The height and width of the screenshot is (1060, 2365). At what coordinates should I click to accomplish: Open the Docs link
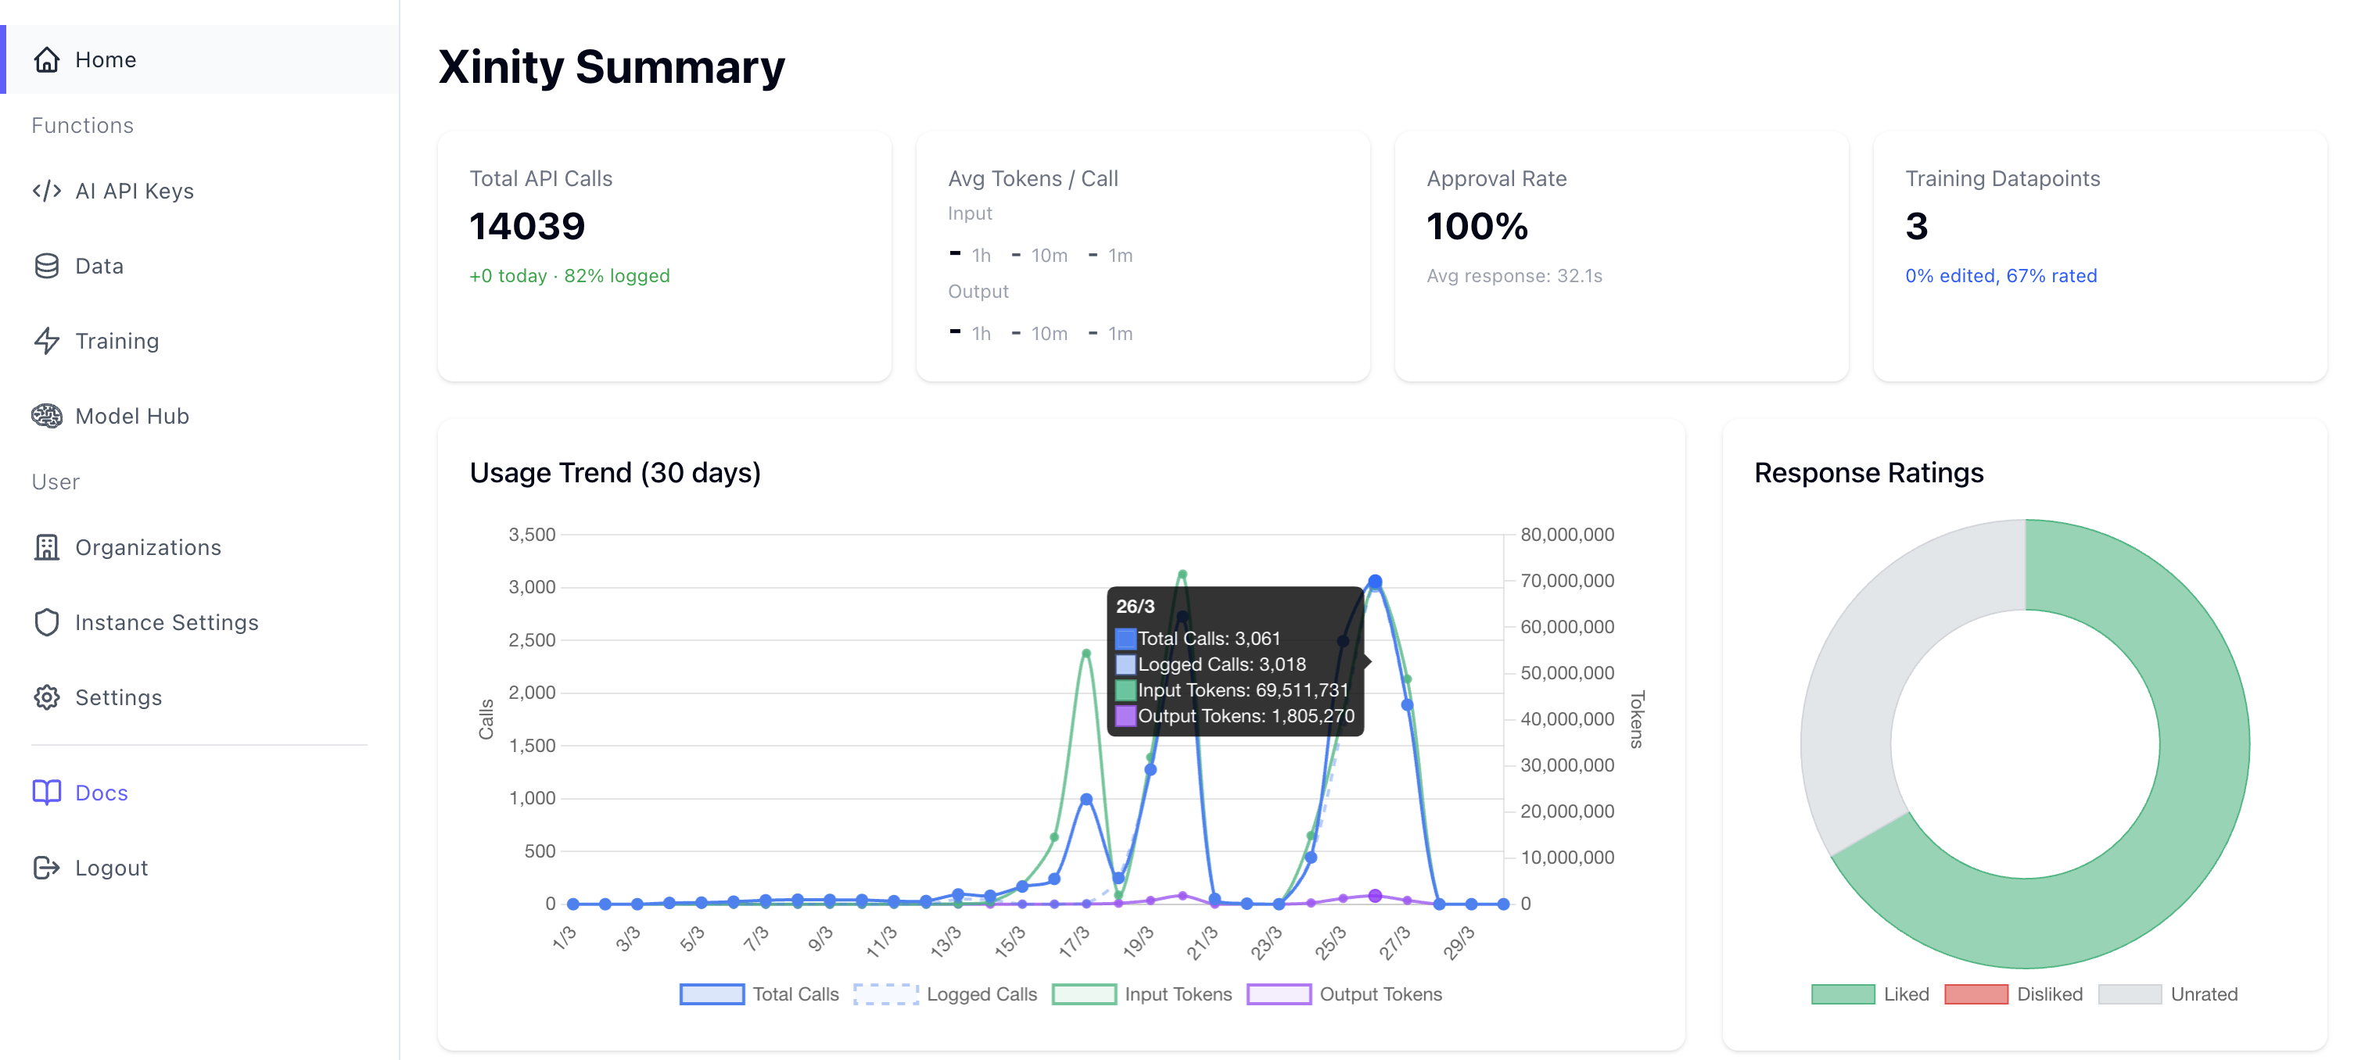[x=102, y=793]
